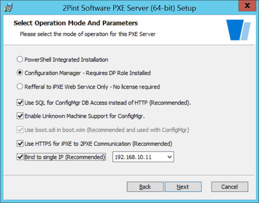Cancel the PXE Server setup

click(x=230, y=187)
